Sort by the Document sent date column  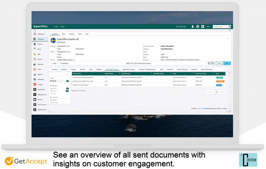point(214,73)
